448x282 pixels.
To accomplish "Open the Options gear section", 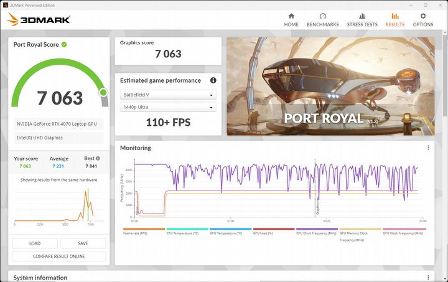I will (422, 19).
